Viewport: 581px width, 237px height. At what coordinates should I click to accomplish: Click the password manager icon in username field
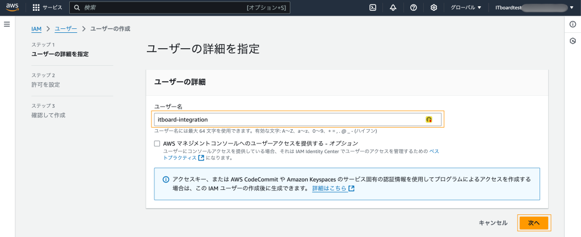click(429, 120)
